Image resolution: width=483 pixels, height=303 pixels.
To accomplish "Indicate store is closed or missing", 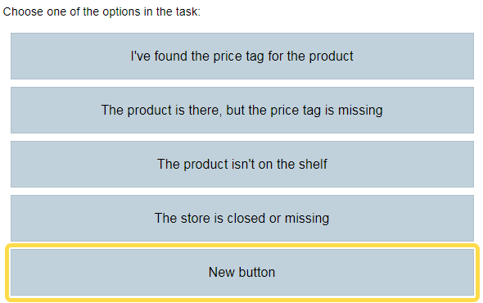I will coord(242,218).
